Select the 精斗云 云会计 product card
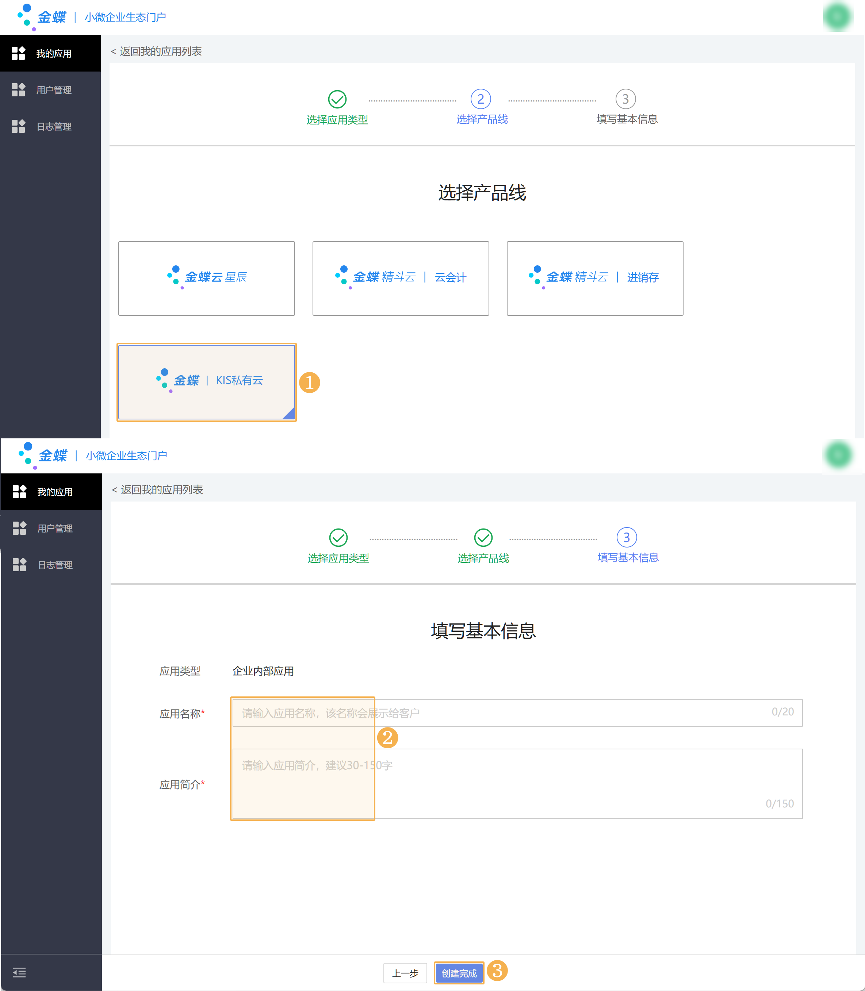The width and height of the screenshot is (865, 991). click(401, 279)
